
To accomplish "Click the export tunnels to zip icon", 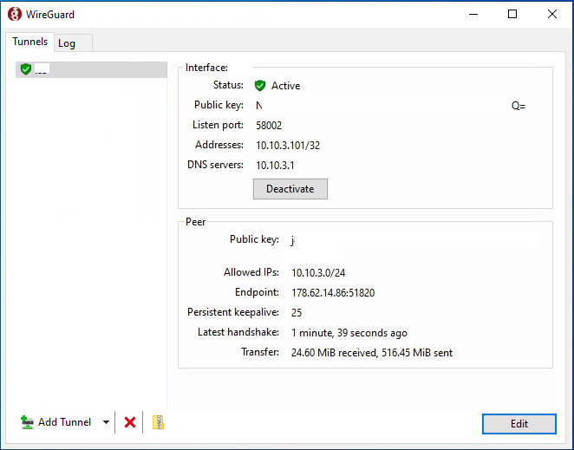I will click(158, 422).
